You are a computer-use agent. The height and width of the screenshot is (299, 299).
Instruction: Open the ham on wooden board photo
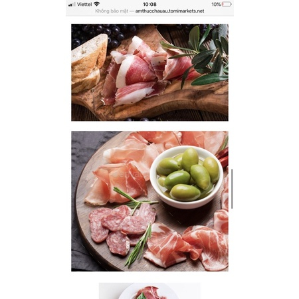pyautogui.click(x=149, y=72)
